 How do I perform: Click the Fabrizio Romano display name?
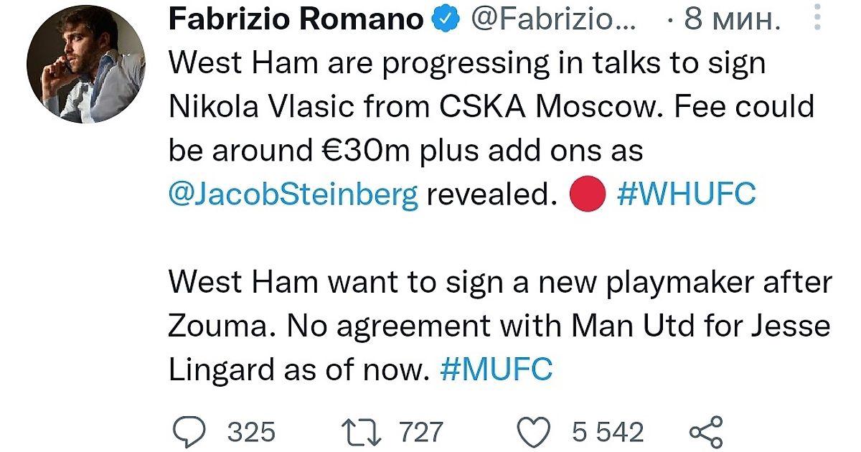tap(296, 21)
